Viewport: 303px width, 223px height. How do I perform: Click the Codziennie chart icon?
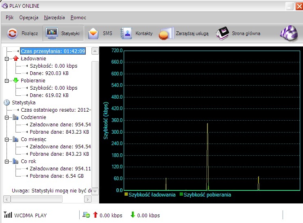point(16,117)
